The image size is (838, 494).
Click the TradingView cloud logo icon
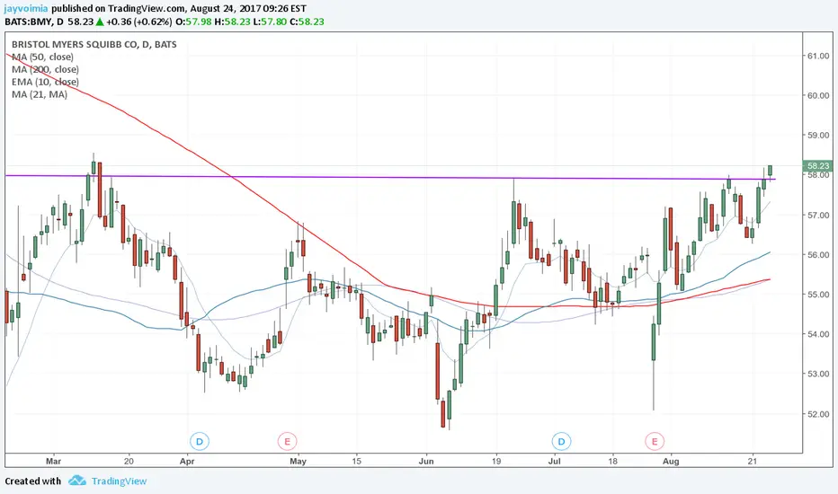click(77, 481)
